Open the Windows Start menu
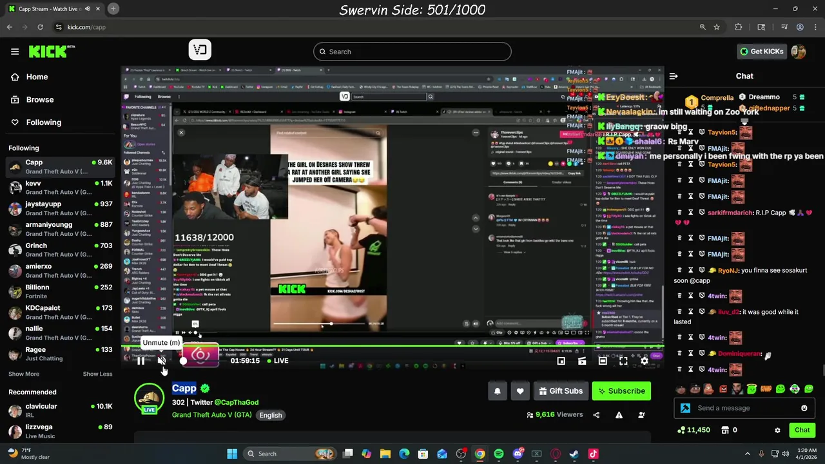 pyautogui.click(x=232, y=454)
